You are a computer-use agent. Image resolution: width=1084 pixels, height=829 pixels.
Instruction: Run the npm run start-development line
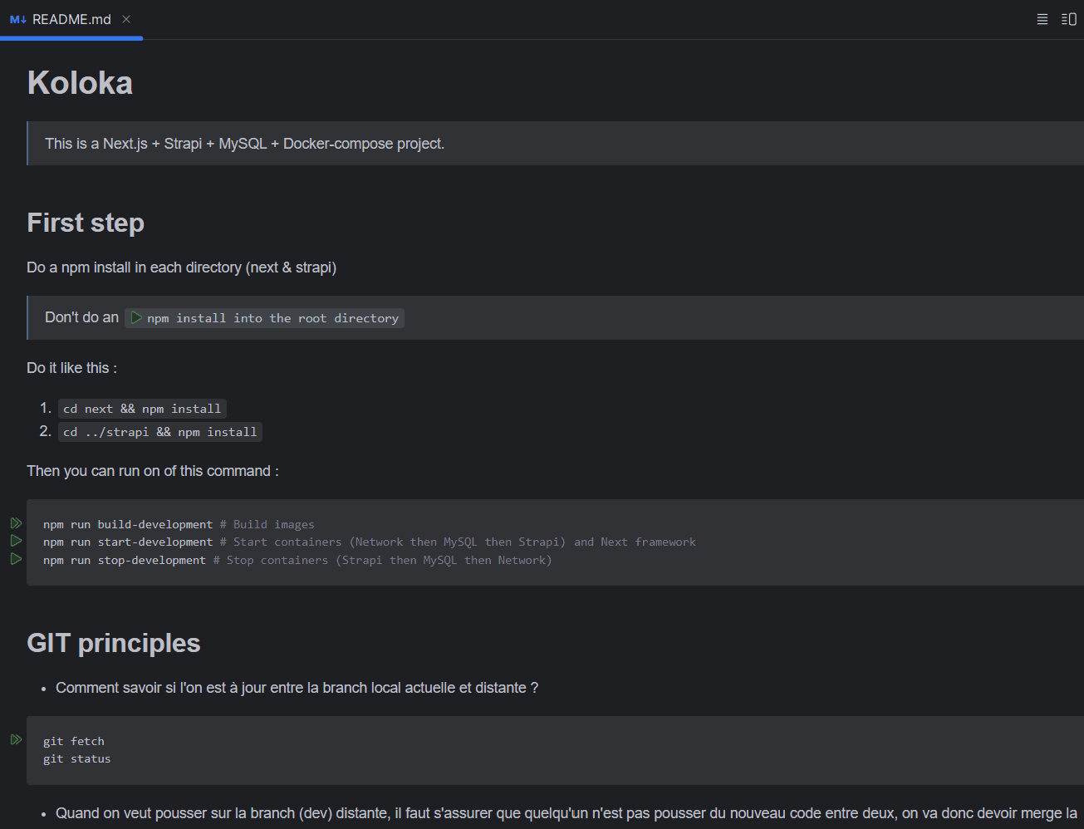coord(16,541)
